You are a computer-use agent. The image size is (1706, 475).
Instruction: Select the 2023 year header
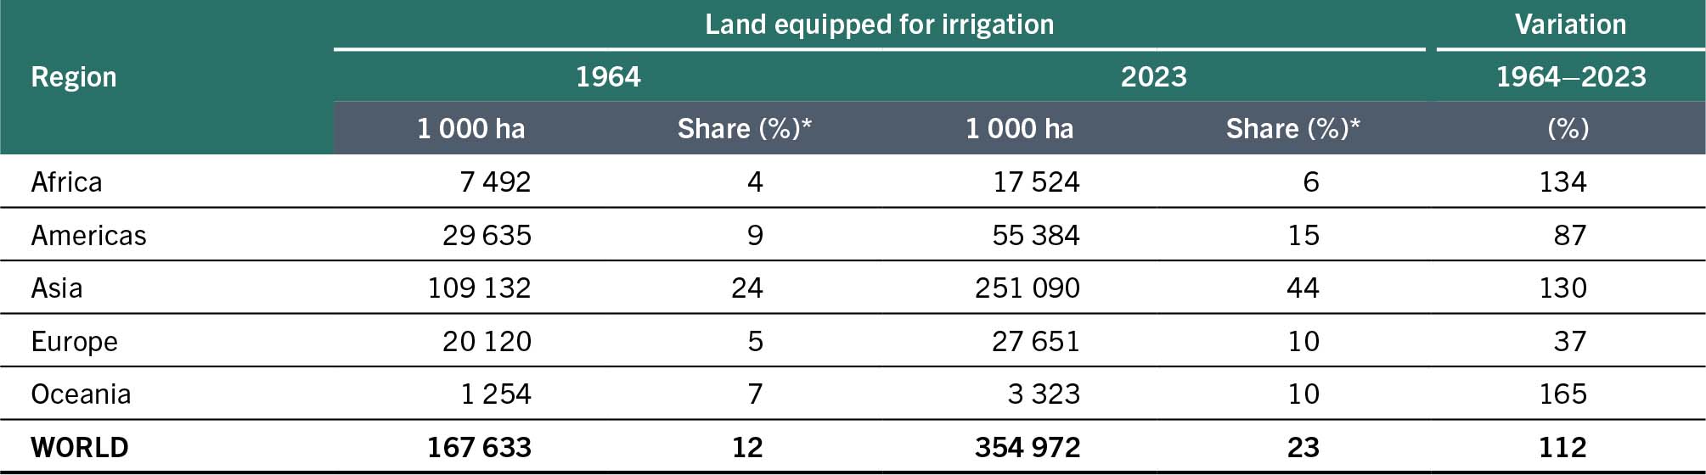[1153, 77]
